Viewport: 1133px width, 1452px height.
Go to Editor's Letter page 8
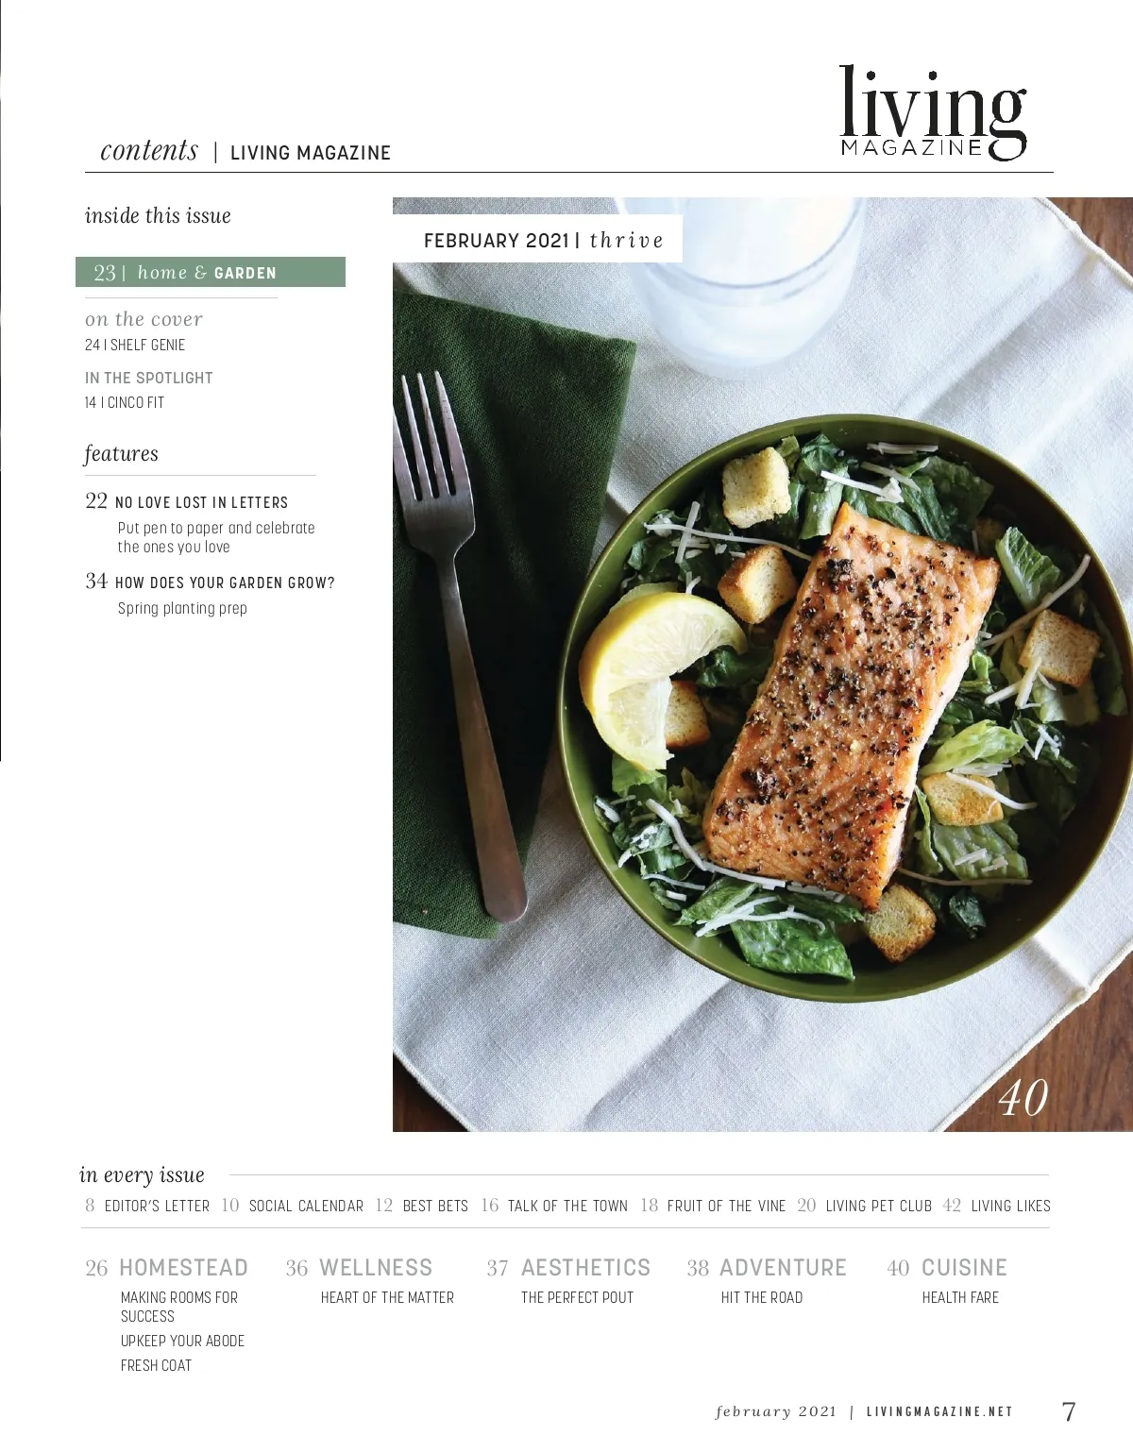click(x=147, y=1206)
